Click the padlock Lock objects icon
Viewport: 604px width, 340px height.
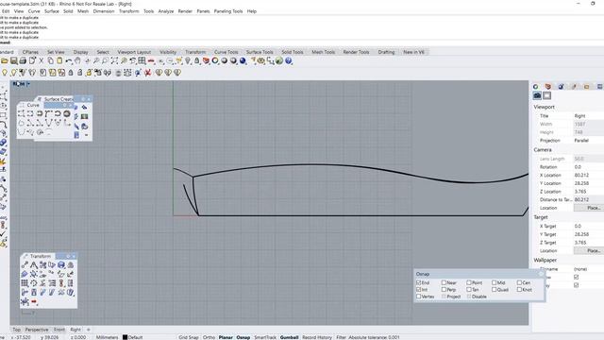pos(197,60)
